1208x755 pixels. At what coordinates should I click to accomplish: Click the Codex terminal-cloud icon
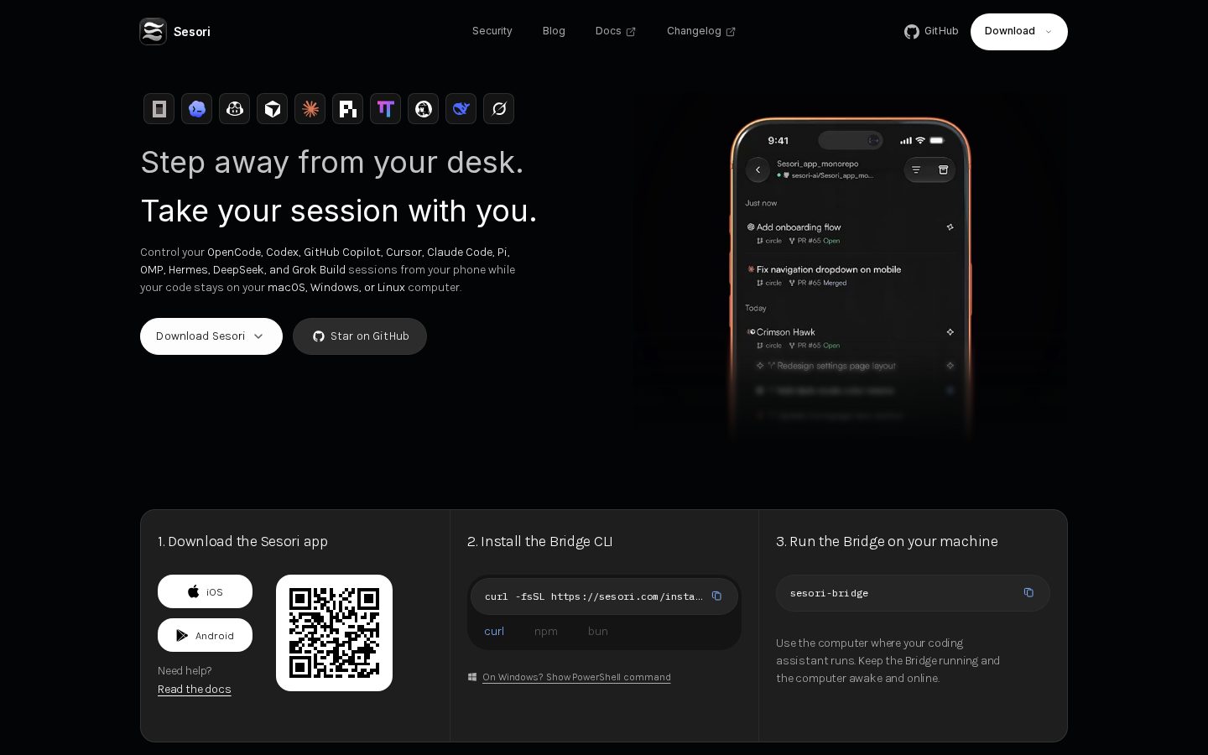(x=196, y=108)
